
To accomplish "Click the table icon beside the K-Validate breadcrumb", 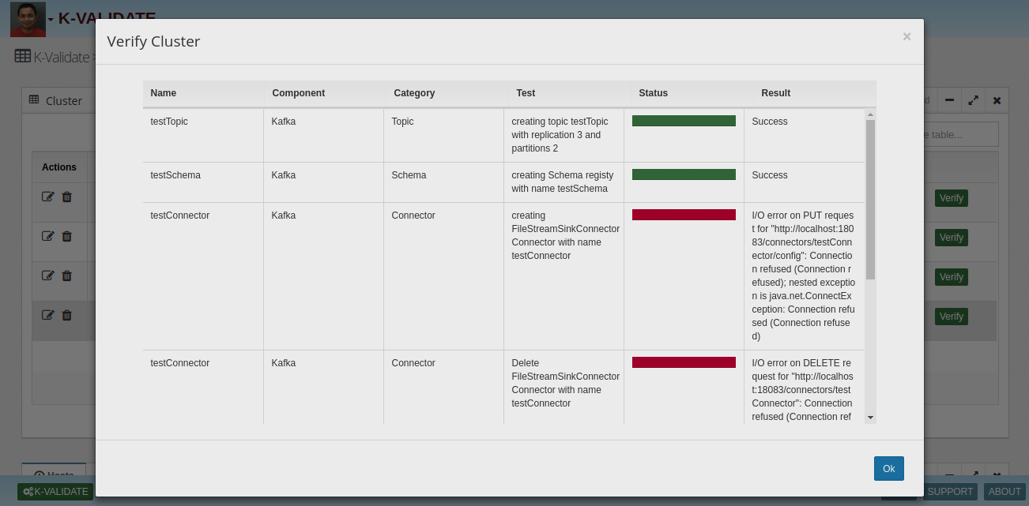I will tap(22, 56).
